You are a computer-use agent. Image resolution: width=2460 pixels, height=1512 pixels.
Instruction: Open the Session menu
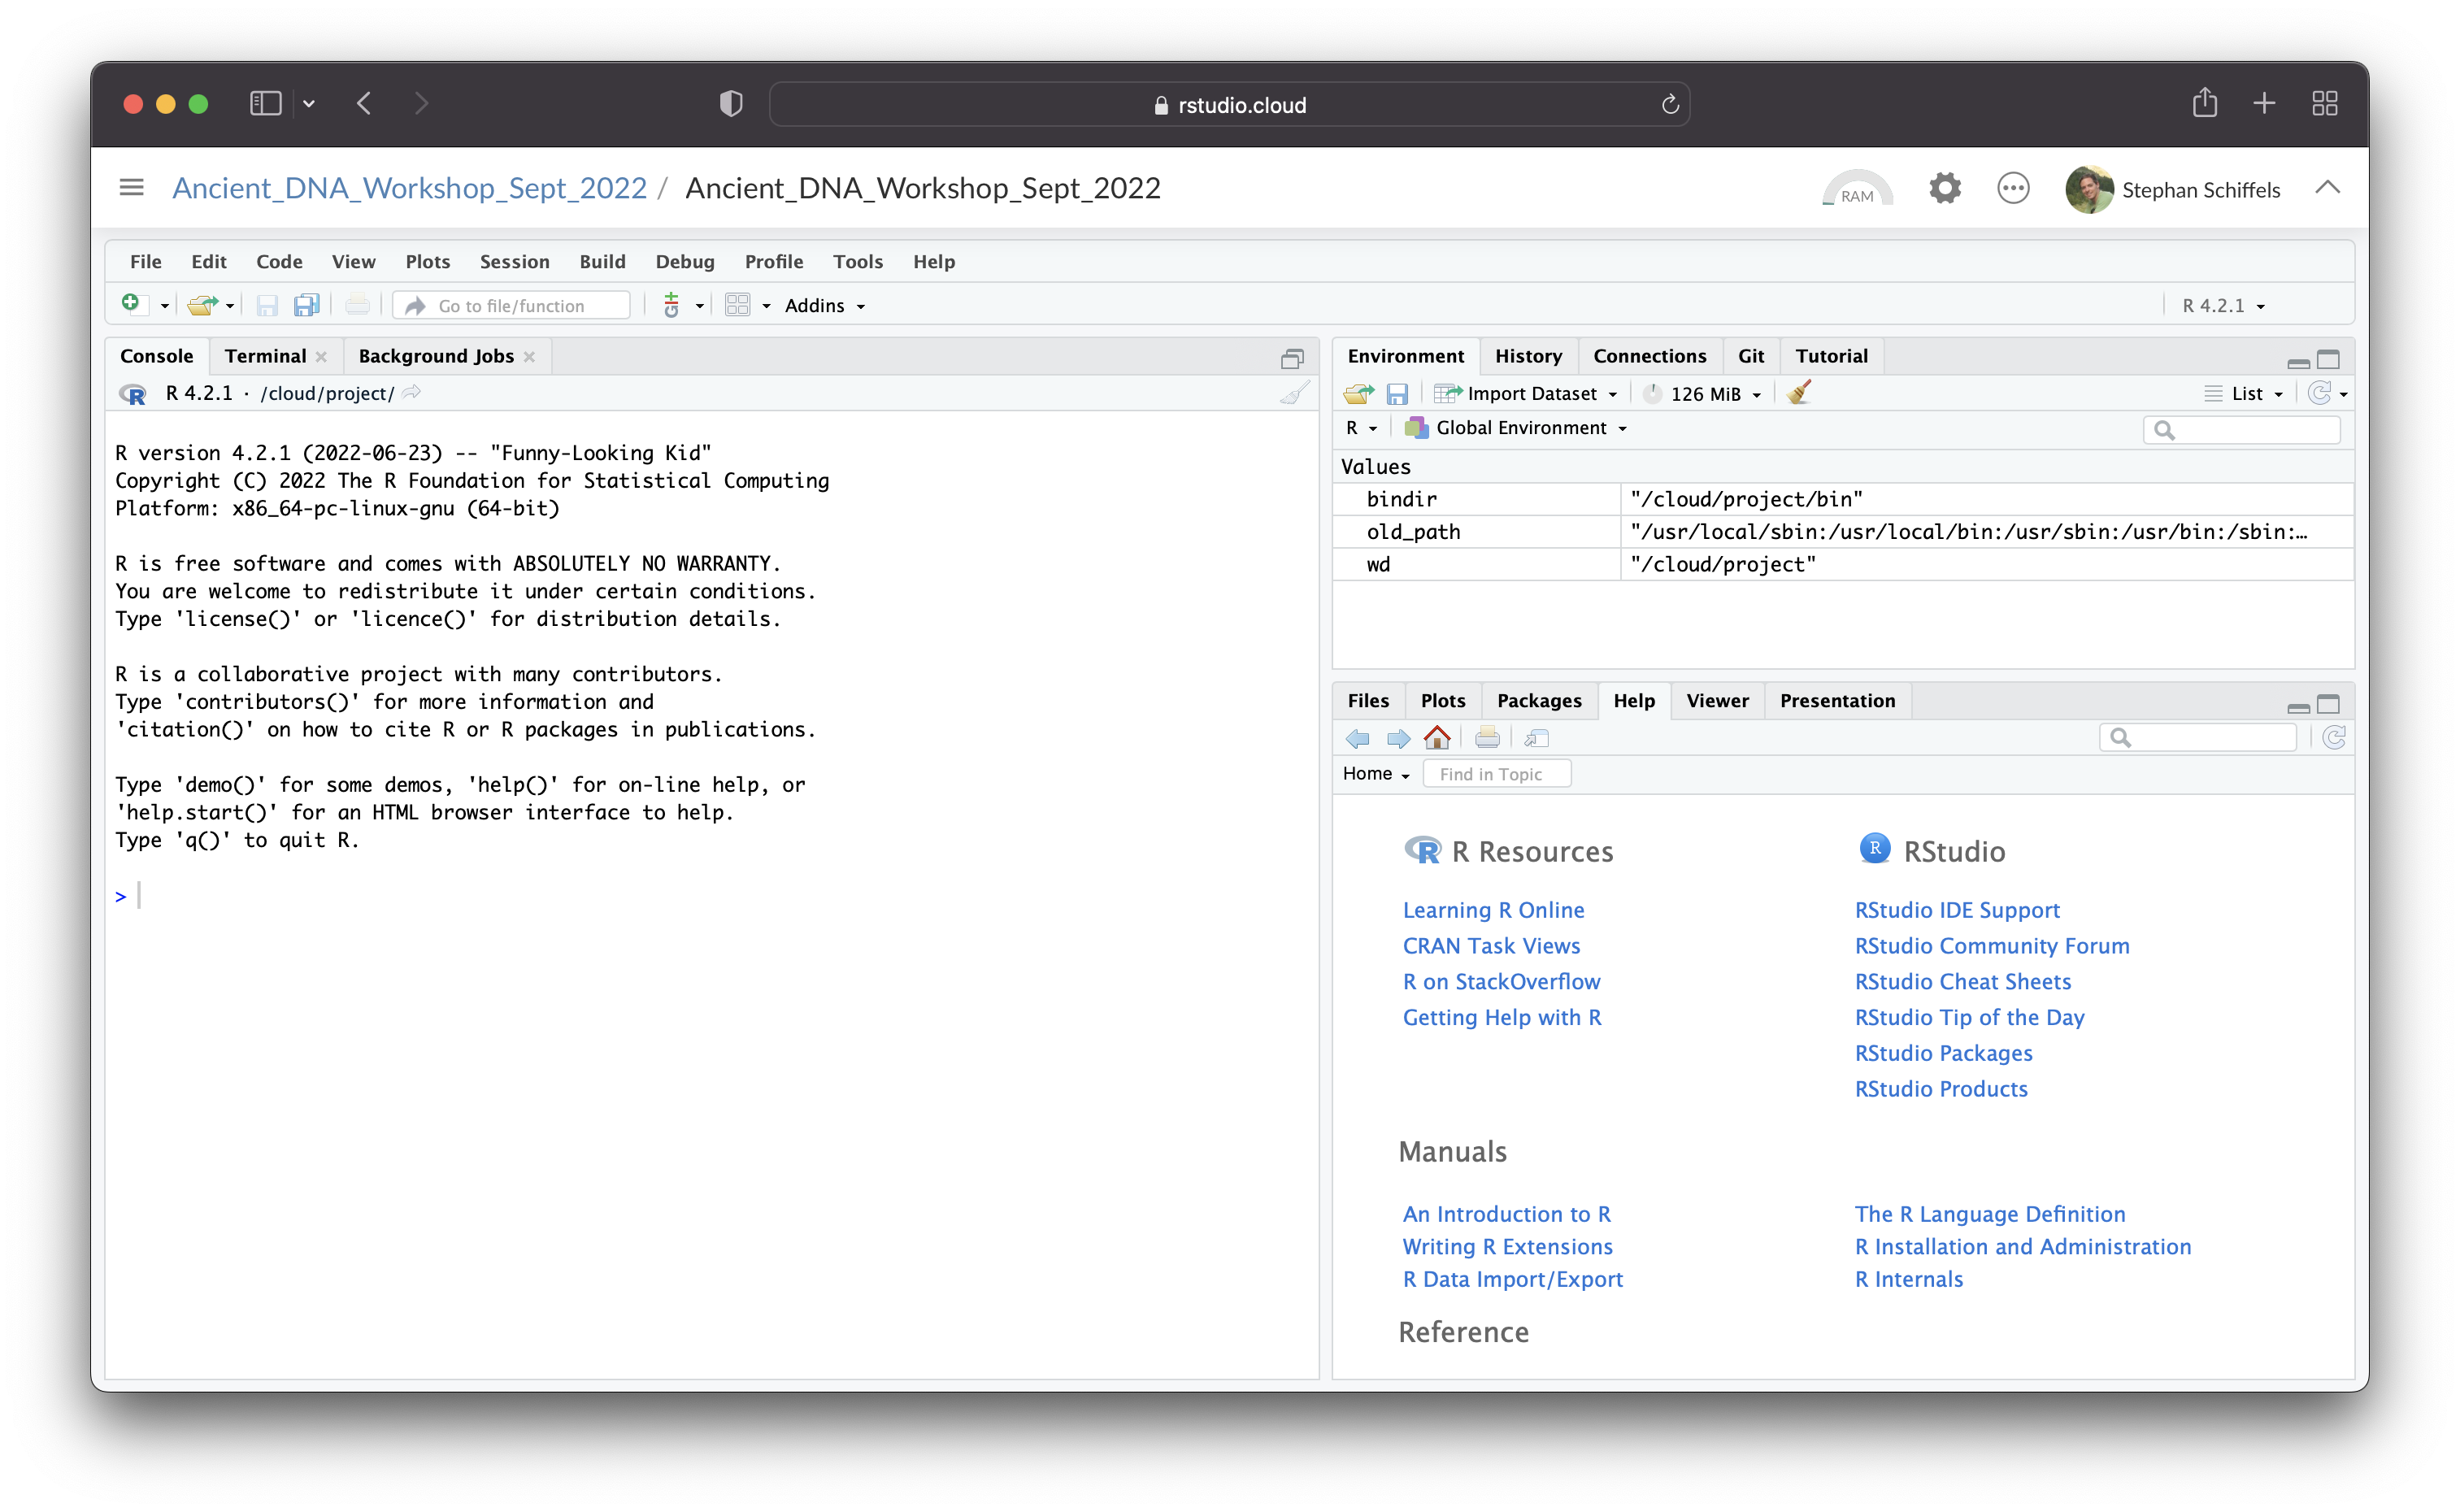tap(514, 261)
